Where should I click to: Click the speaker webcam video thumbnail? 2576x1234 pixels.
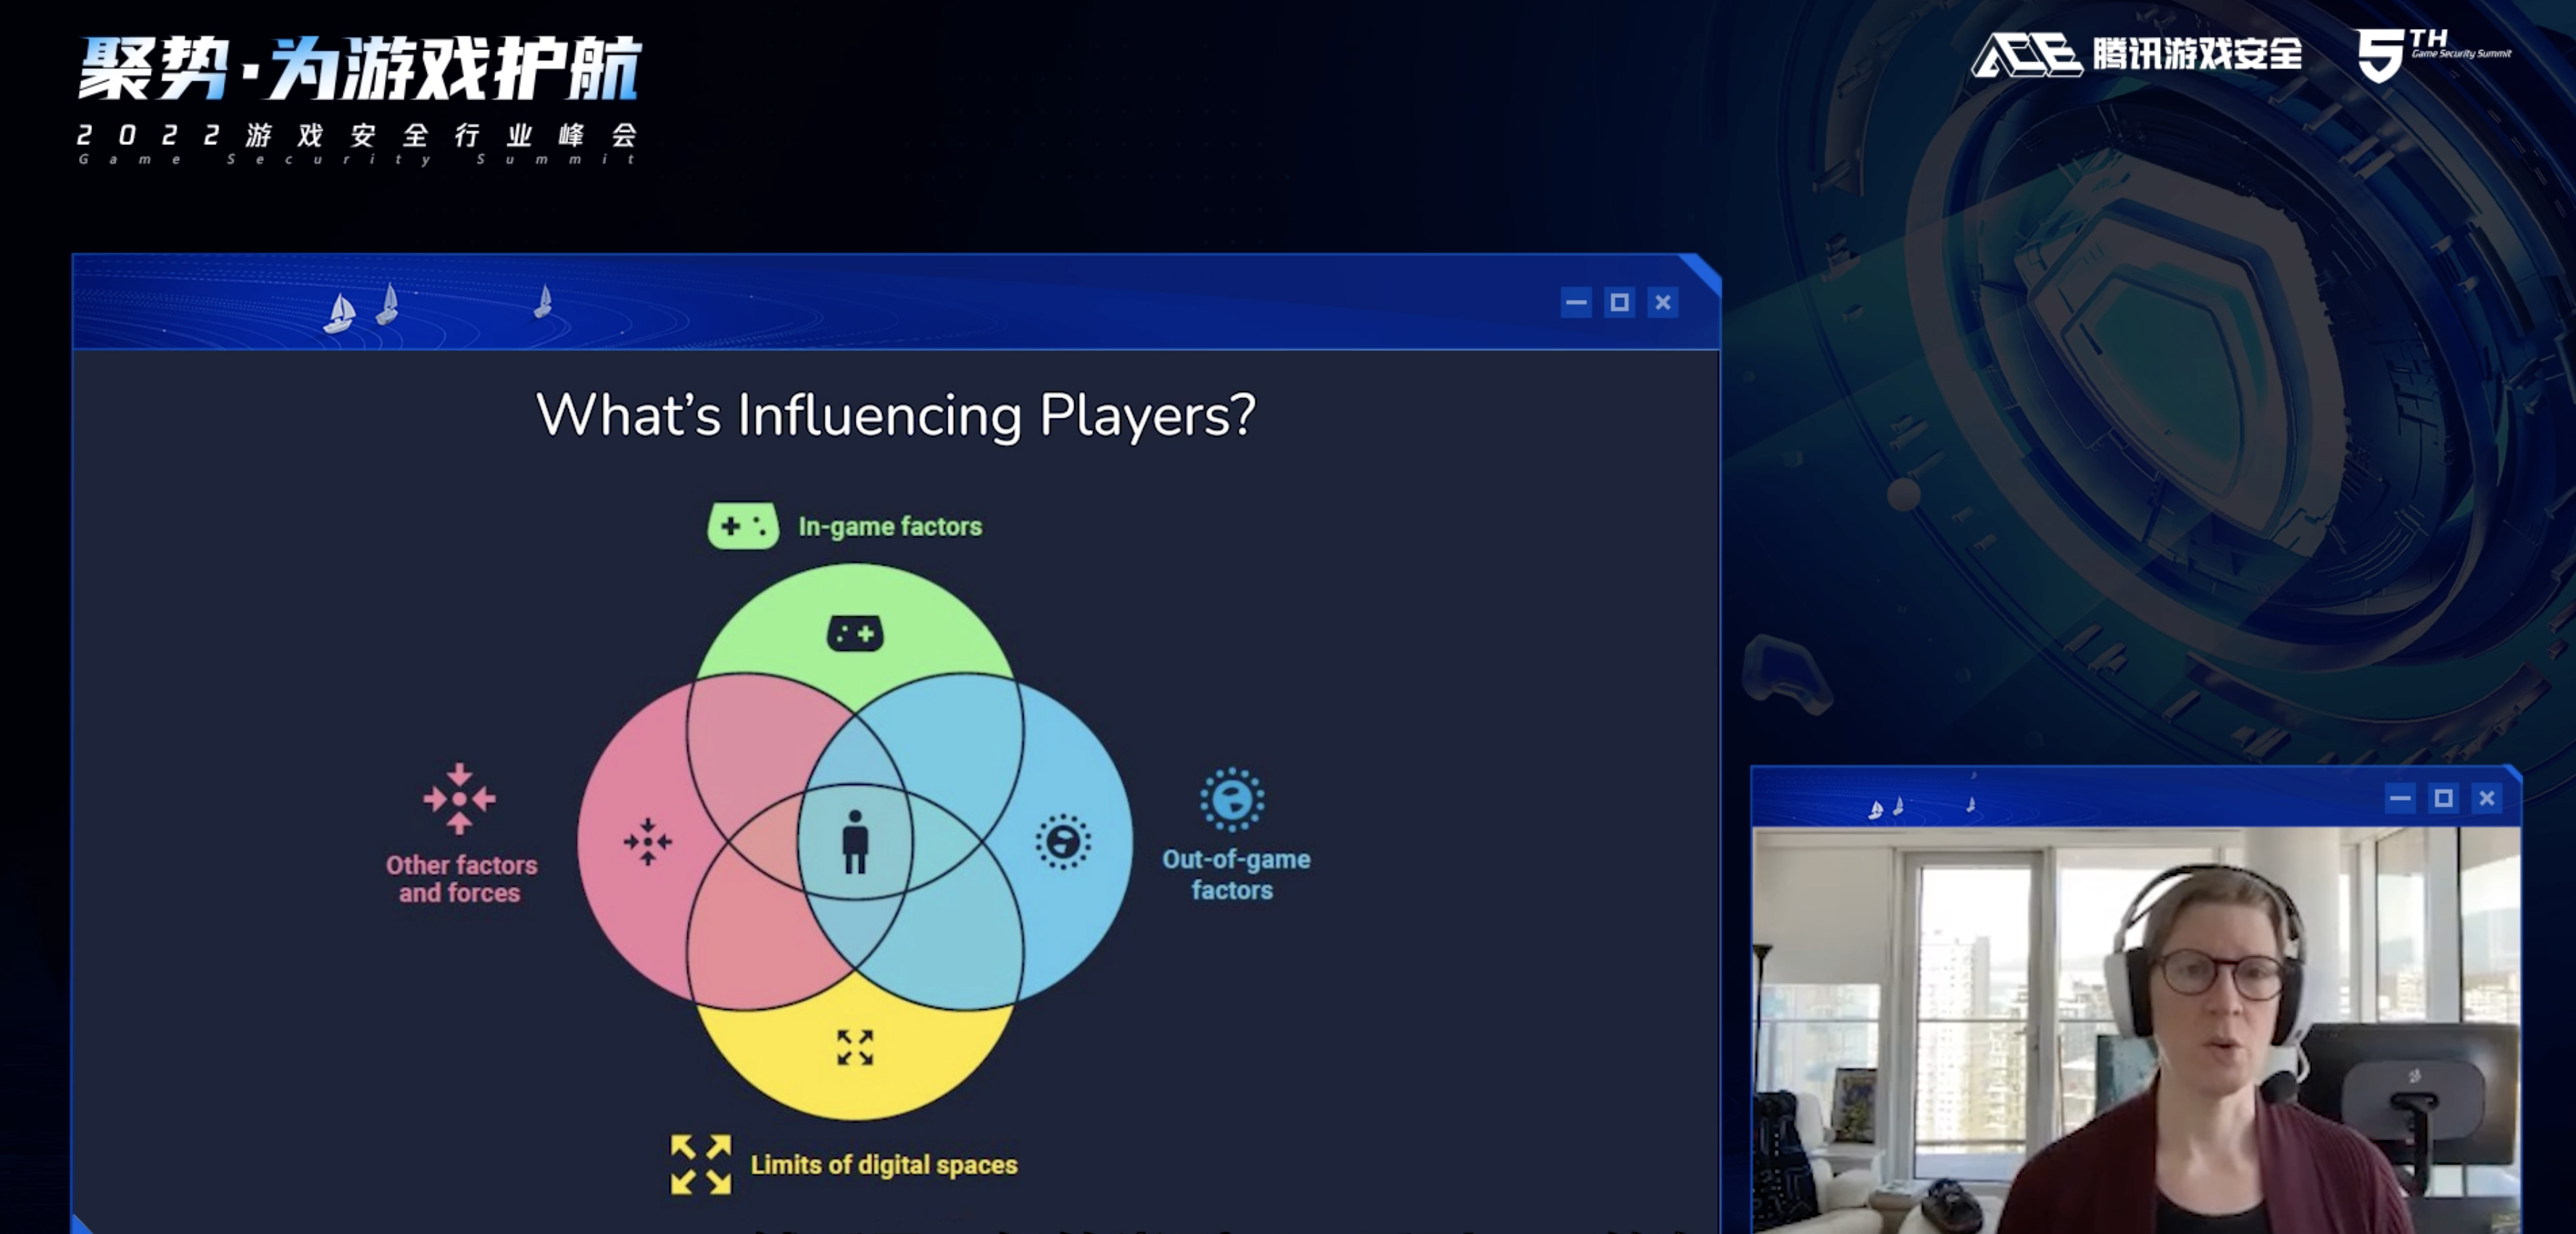click(2136, 1030)
